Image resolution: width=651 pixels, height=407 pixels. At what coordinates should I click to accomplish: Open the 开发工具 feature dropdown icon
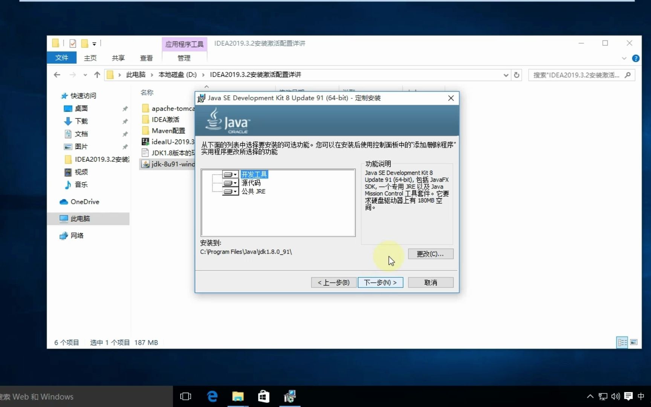click(230, 174)
